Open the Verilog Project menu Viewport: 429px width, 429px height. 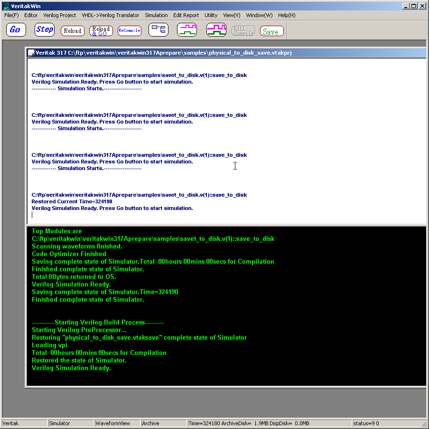[60, 15]
